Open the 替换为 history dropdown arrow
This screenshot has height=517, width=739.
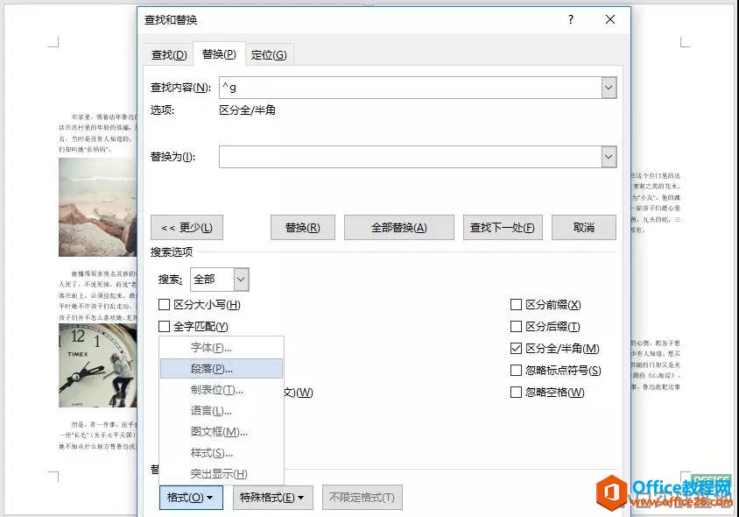pyautogui.click(x=609, y=157)
